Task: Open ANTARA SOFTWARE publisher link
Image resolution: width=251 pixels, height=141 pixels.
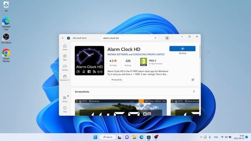Action: [x=136, y=54]
